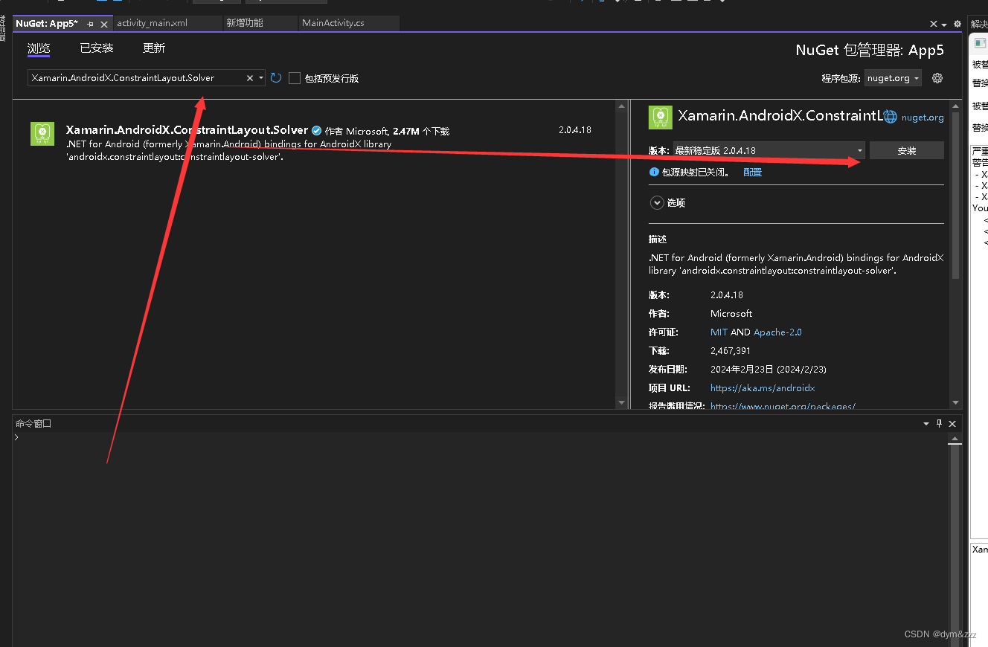Switch to the 已安装 installed tab

97,48
